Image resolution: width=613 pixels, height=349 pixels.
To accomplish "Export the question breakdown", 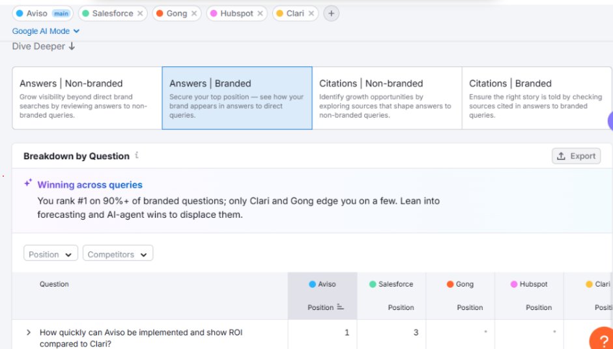I will point(577,156).
